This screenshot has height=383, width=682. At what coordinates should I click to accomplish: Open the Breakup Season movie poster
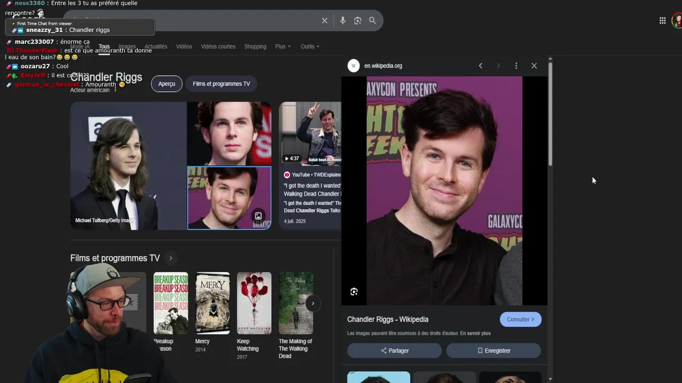[x=170, y=303]
